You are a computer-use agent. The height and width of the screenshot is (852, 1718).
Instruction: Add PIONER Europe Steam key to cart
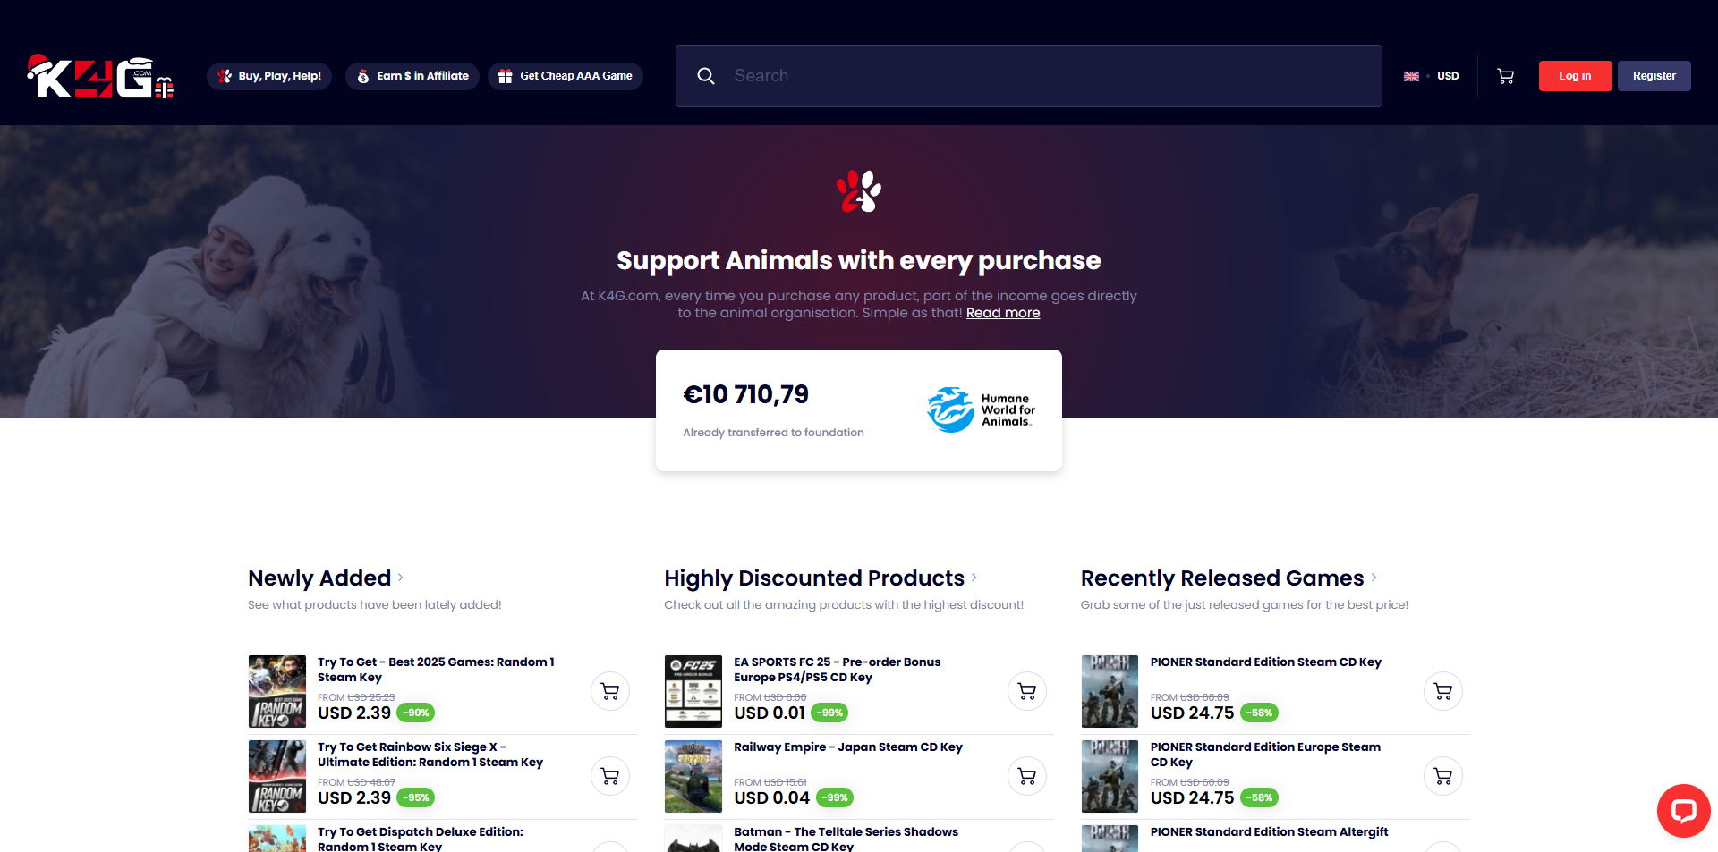(x=1442, y=776)
